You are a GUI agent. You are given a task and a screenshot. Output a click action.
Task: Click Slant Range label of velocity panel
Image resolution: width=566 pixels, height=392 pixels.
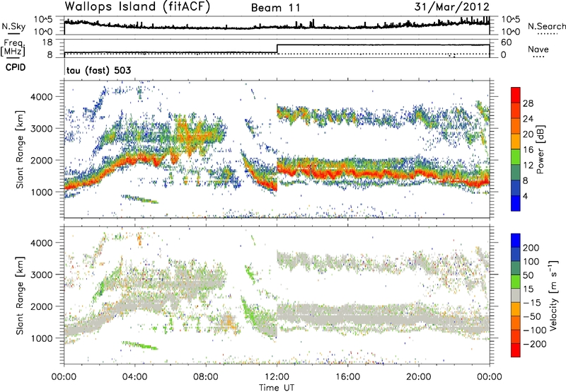coord(20,296)
